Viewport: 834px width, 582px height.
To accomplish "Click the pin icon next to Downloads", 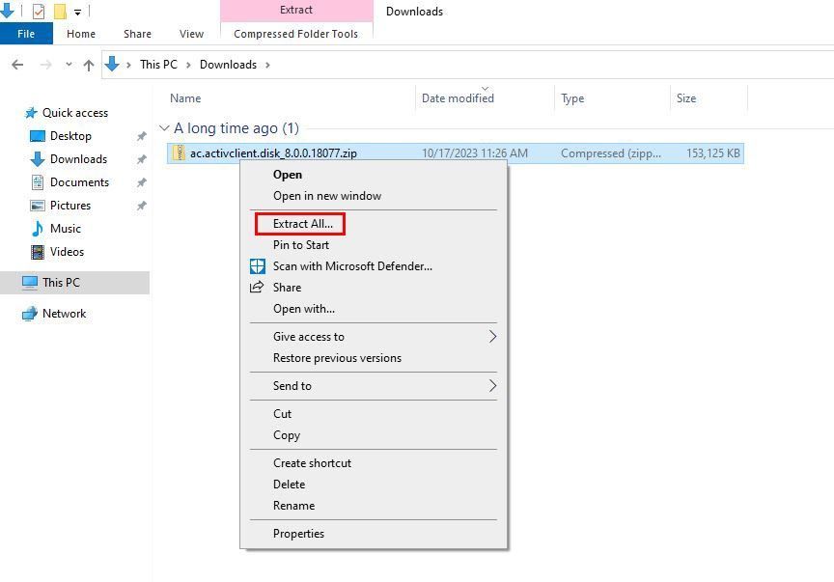I will (x=142, y=159).
